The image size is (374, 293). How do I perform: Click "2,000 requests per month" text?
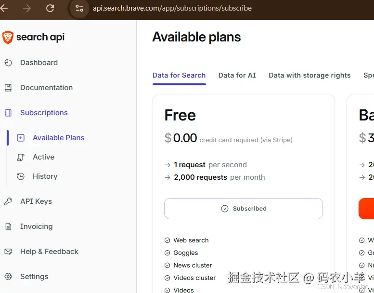[219, 177]
